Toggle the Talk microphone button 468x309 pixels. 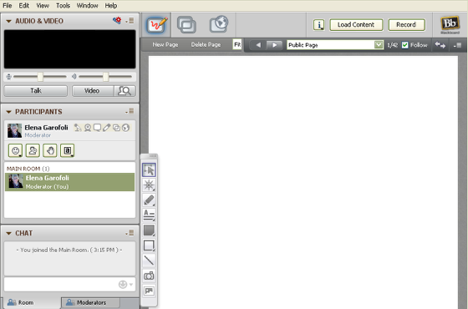pos(36,91)
